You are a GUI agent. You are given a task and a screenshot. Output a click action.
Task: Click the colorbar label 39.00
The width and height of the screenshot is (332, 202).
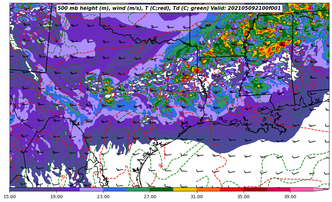coord(290,197)
